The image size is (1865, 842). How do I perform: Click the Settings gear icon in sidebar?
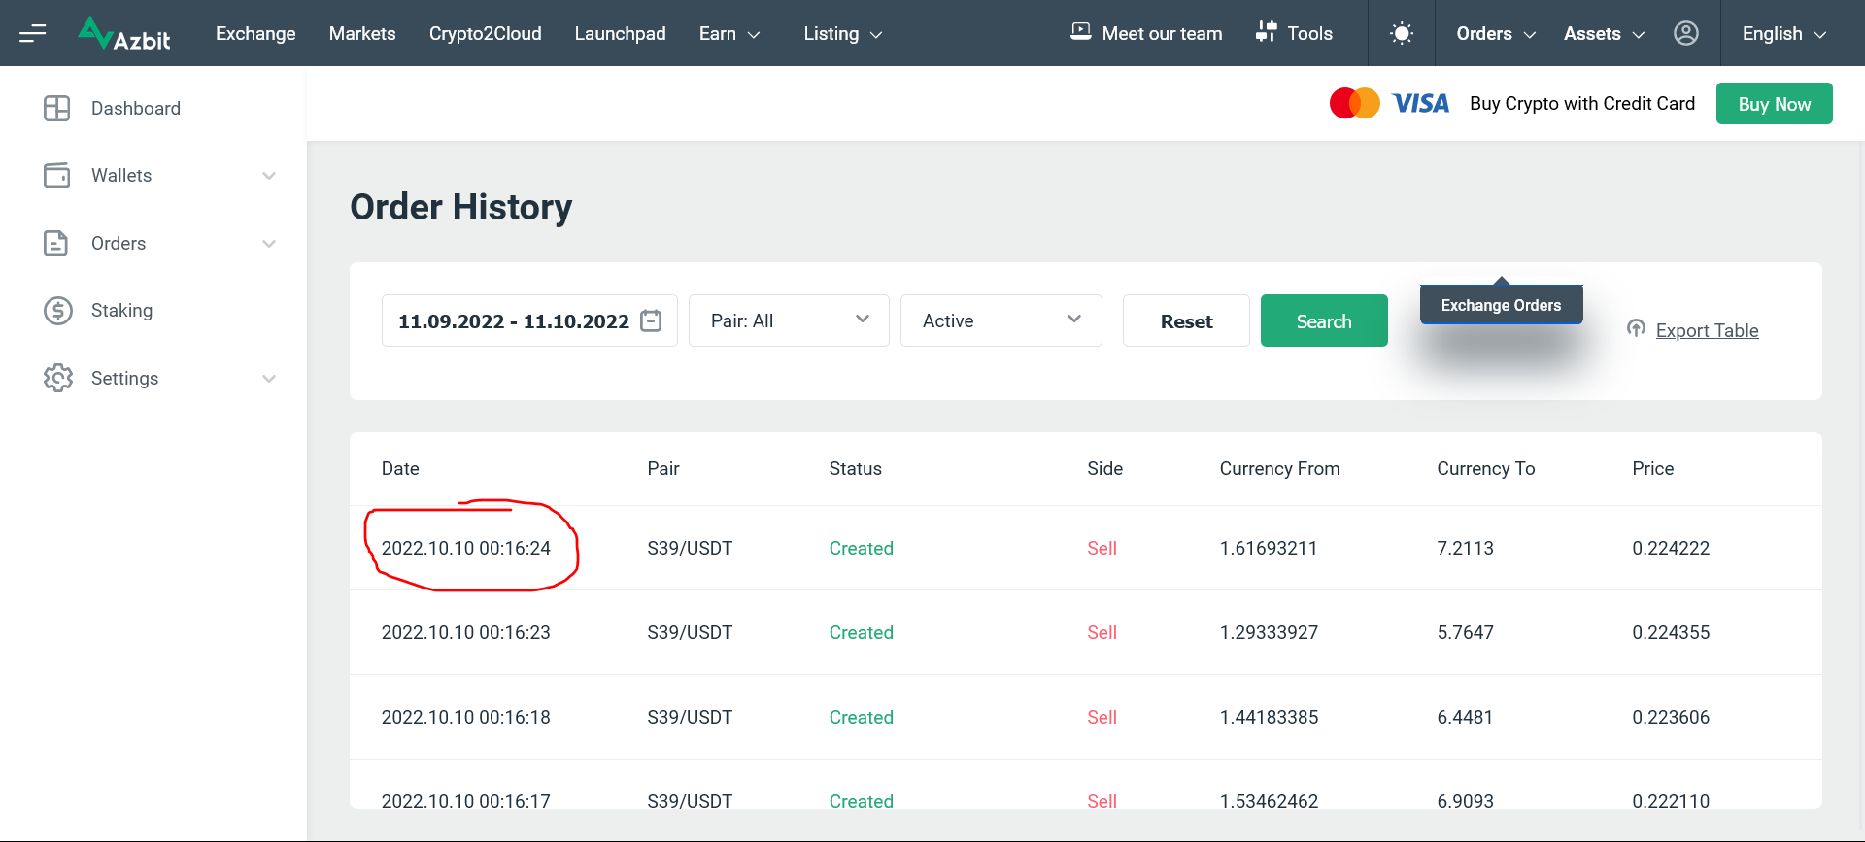click(x=58, y=379)
